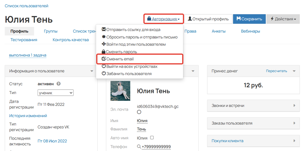This screenshot has width=305, height=151.
Task: Click the lock icon next to 'Сменить пароль'
Action: click(103, 51)
